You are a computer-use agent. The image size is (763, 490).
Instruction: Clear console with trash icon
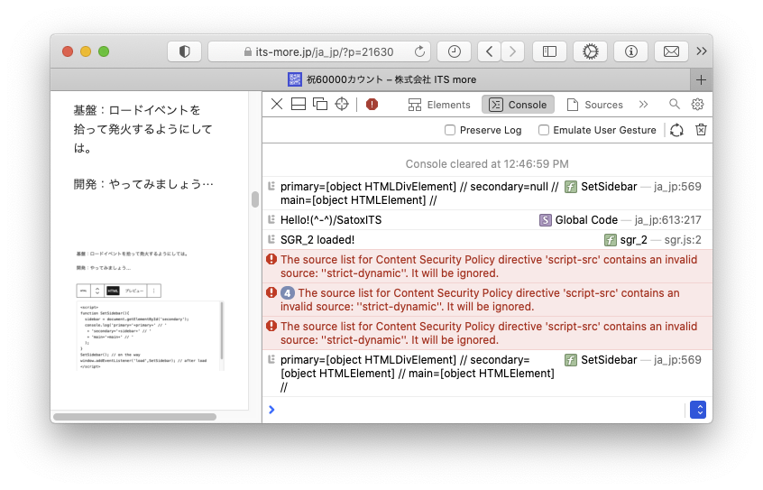pyautogui.click(x=701, y=130)
